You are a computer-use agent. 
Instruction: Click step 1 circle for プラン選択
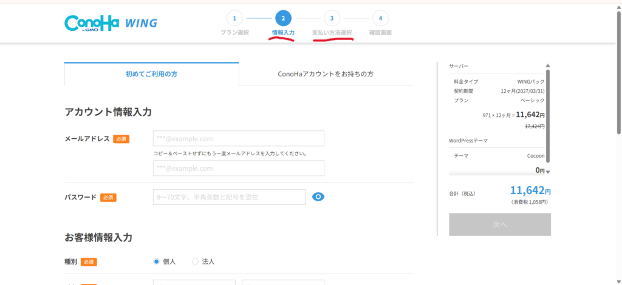[234, 18]
